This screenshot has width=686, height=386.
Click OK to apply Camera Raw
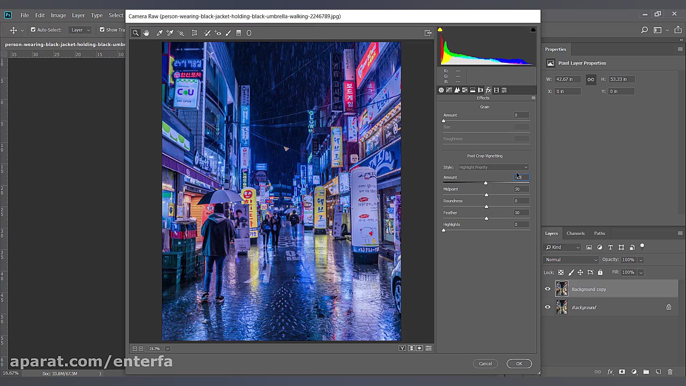pyautogui.click(x=519, y=363)
